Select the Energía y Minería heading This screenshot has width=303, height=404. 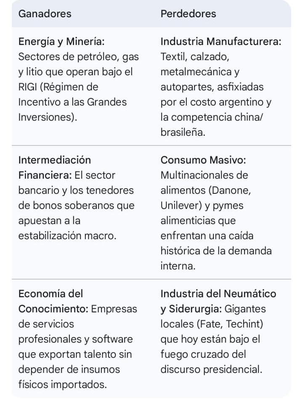61,42
